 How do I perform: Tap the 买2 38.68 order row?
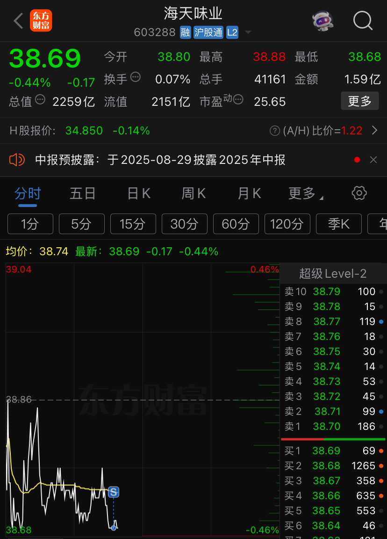(x=333, y=466)
